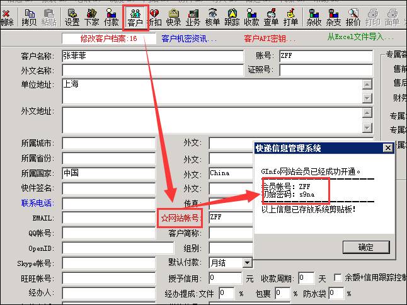Open the 跟踪 (Tracking) toolbar icon
Image resolution: width=407 pixels, height=305 pixels.
click(232, 17)
